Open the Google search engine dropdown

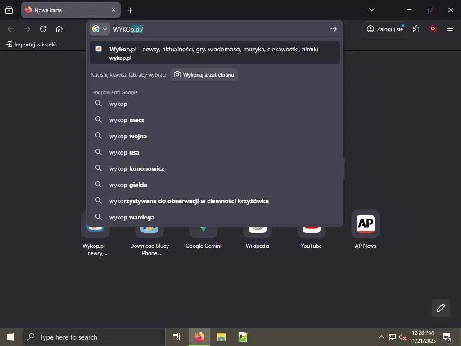point(99,29)
